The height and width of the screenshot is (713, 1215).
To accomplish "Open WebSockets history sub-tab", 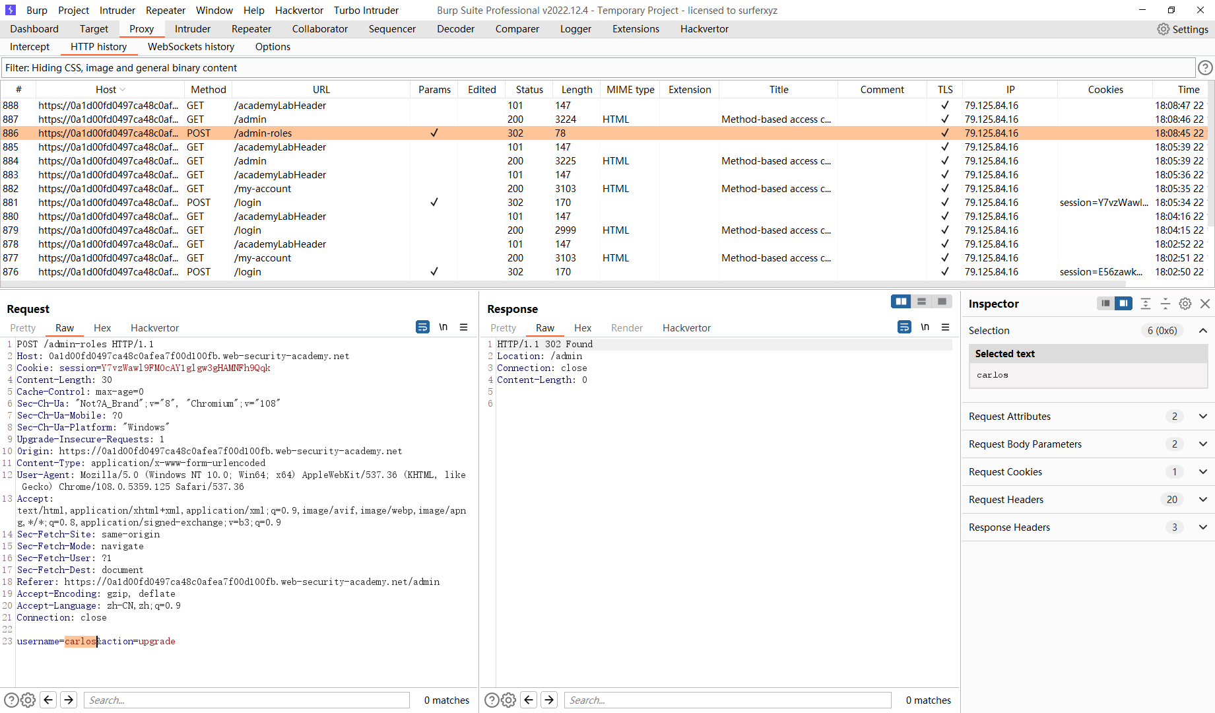I will point(191,47).
